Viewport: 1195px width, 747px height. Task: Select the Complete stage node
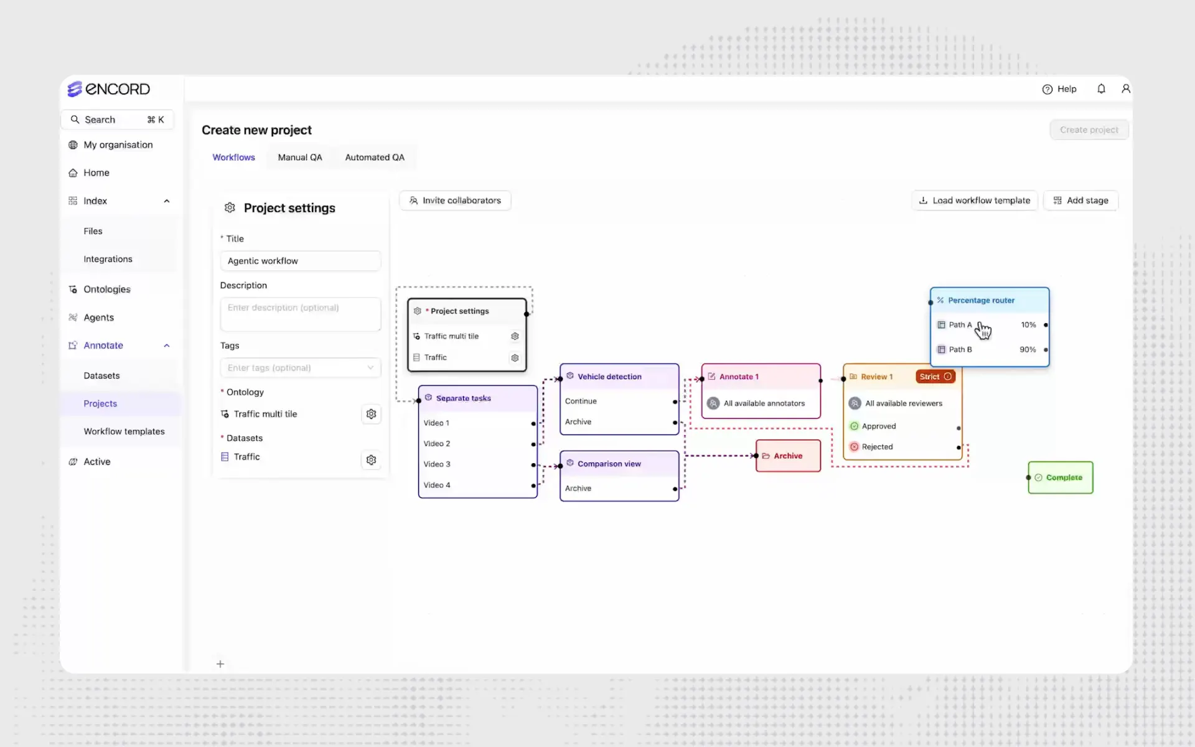(1061, 477)
